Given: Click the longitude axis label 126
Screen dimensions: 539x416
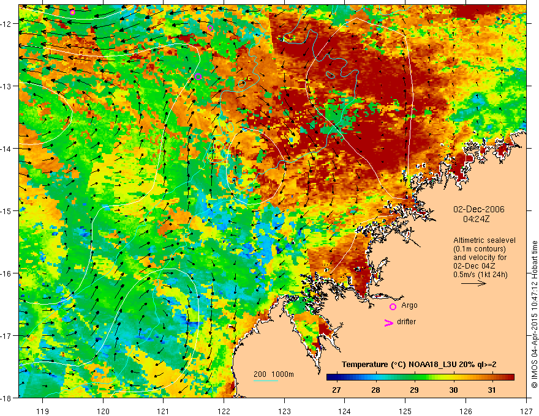Looking at the screenshot, I should coord(466,411).
